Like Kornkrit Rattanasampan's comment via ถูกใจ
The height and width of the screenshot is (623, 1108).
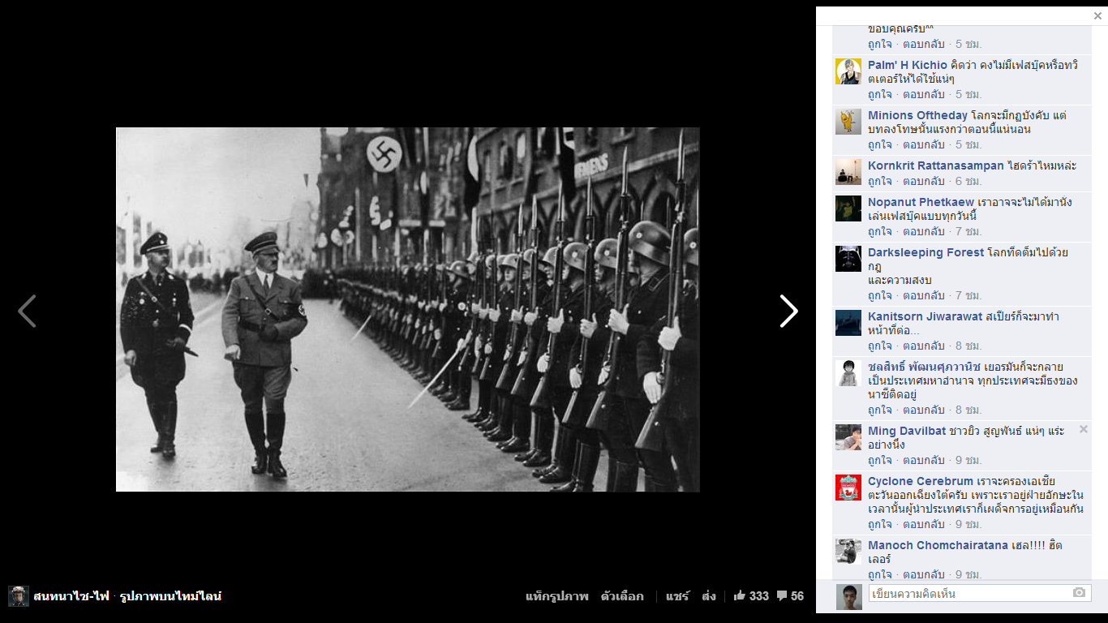point(880,181)
